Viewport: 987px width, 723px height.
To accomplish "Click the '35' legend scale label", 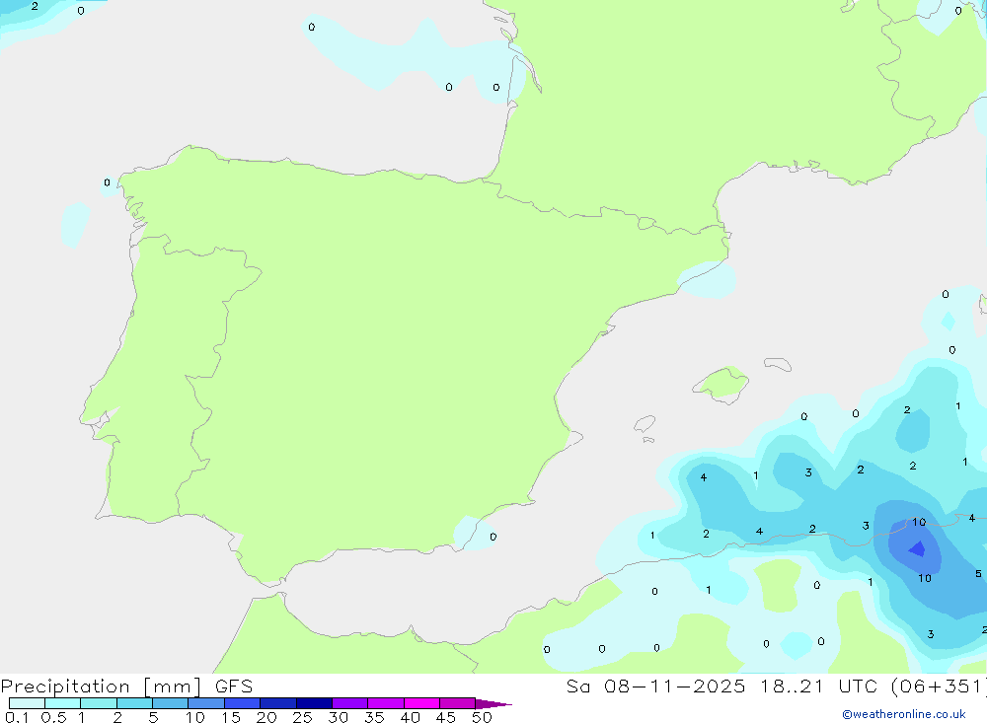I will [x=374, y=717].
